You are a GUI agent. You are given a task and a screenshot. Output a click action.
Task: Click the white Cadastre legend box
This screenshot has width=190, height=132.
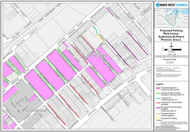click(x=158, y=123)
